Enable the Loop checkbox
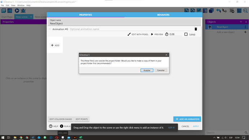249x140 pixels. point(186,34)
